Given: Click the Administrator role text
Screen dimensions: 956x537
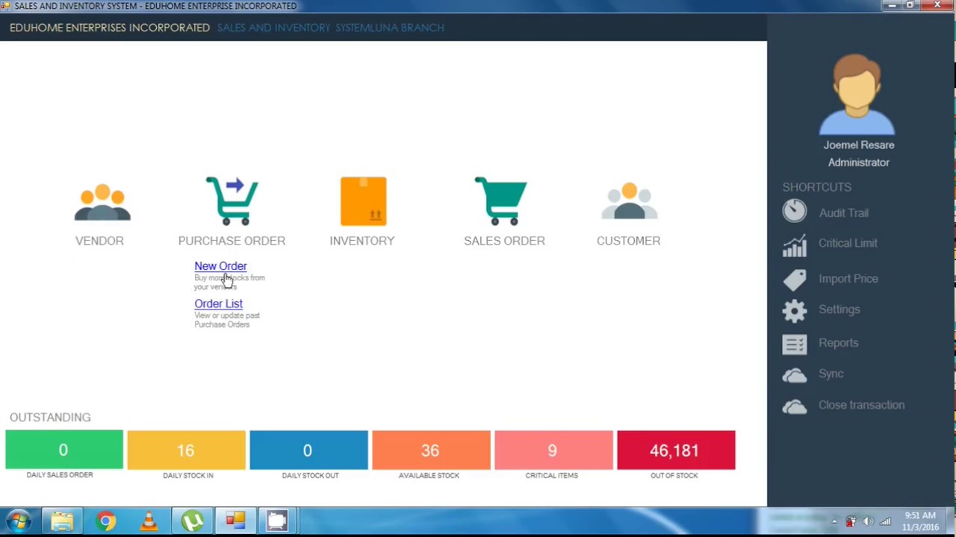Looking at the screenshot, I should tap(859, 162).
